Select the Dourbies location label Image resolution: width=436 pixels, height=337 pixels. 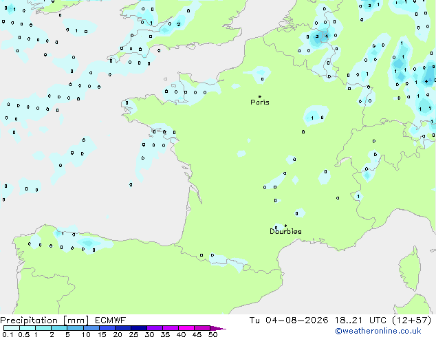285,231
